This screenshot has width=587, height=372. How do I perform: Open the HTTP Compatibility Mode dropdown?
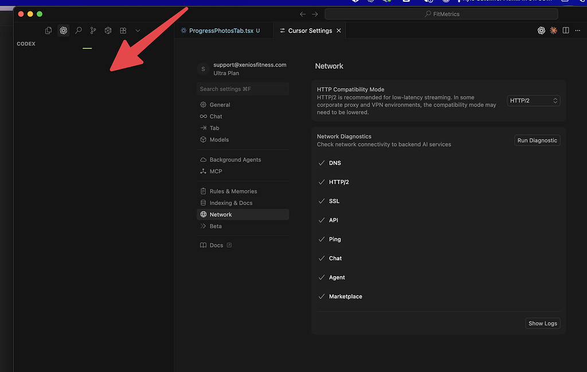[x=533, y=100]
